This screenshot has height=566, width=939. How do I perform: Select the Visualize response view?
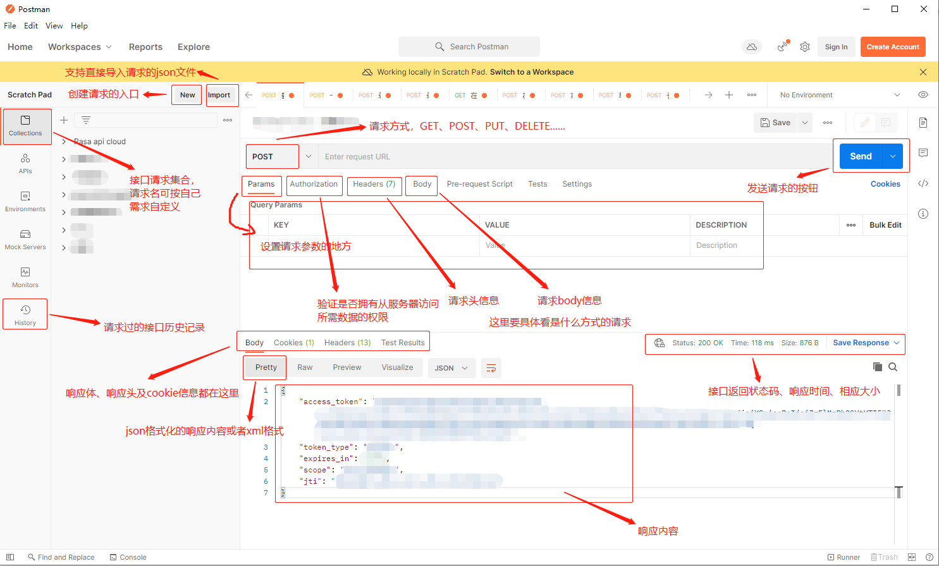(397, 367)
